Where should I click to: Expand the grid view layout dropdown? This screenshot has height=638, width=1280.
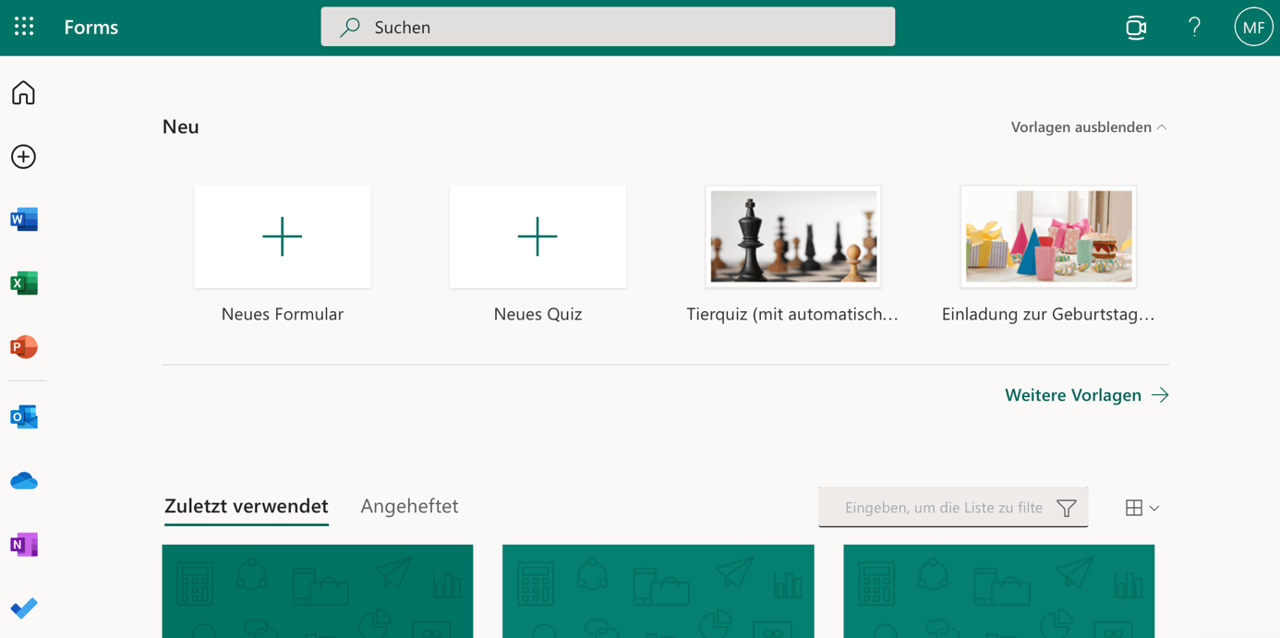[x=1142, y=508]
